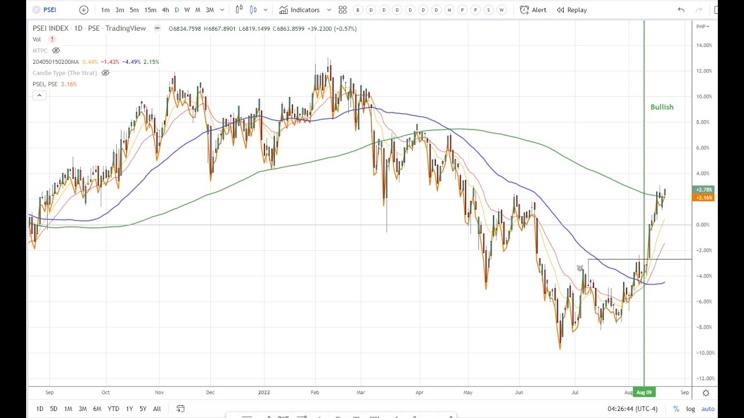Screen dimensions: 744x418
Task: Set the date range to All
Action: pyautogui.click(x=157, y=409)
